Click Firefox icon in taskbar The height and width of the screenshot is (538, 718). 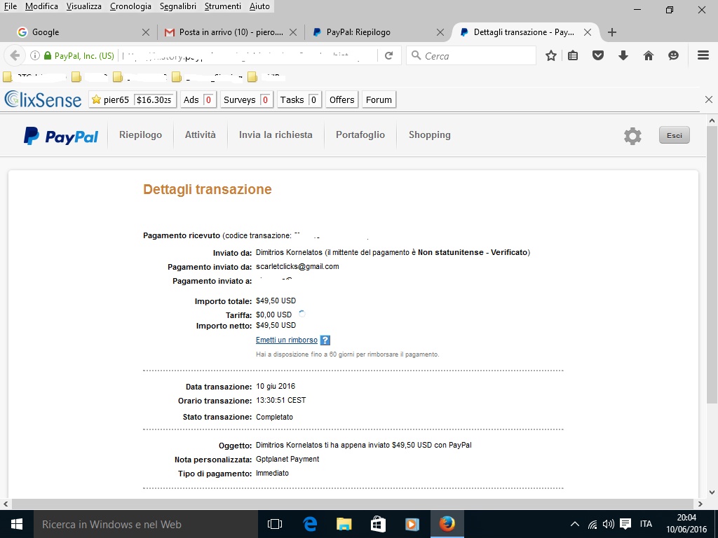tap(447, 524)
